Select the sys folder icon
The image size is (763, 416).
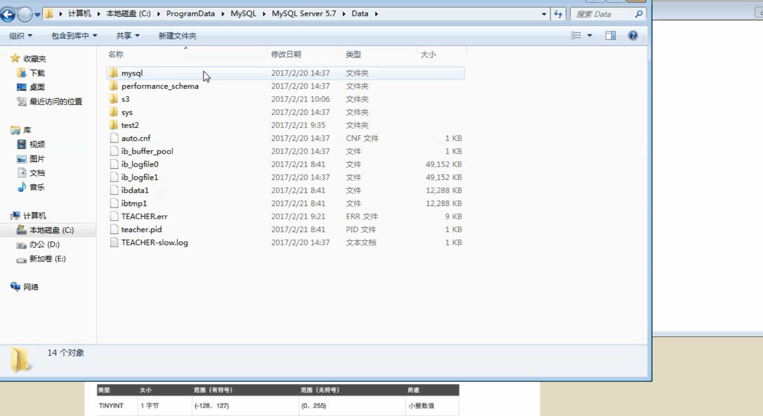click(114, 112)
